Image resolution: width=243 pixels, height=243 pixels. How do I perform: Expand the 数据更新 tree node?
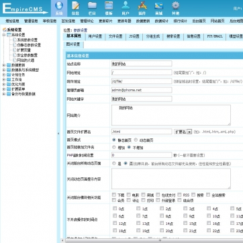click(4, 65)
